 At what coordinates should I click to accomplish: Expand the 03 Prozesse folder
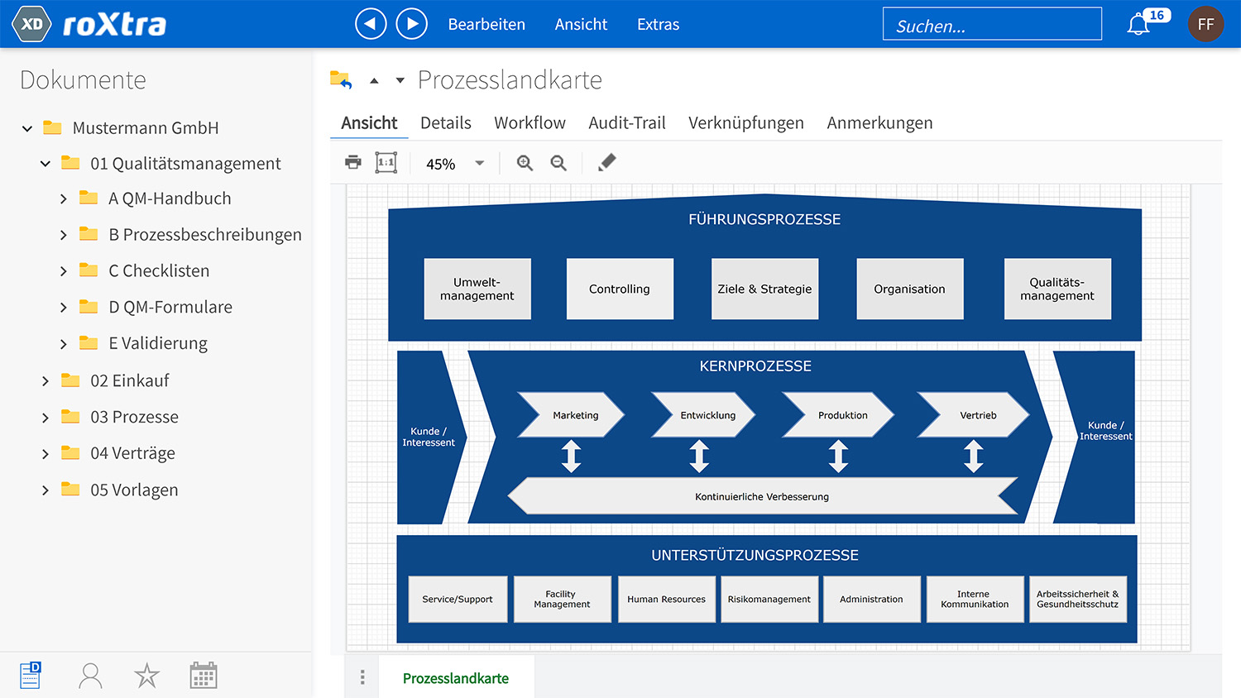click(x=46, y=418)
